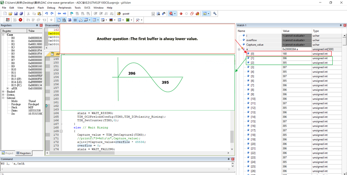
Task: Click the Navigate Backwards blue arrow
Action: (59, 14)
